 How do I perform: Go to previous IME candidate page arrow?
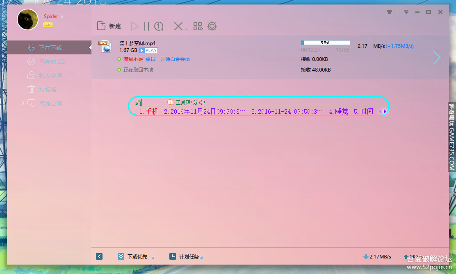click(x=380, y=111)
